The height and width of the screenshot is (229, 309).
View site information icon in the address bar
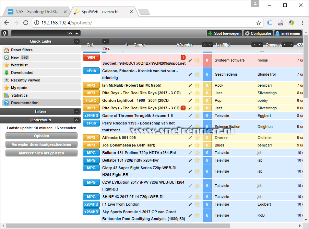37,23
